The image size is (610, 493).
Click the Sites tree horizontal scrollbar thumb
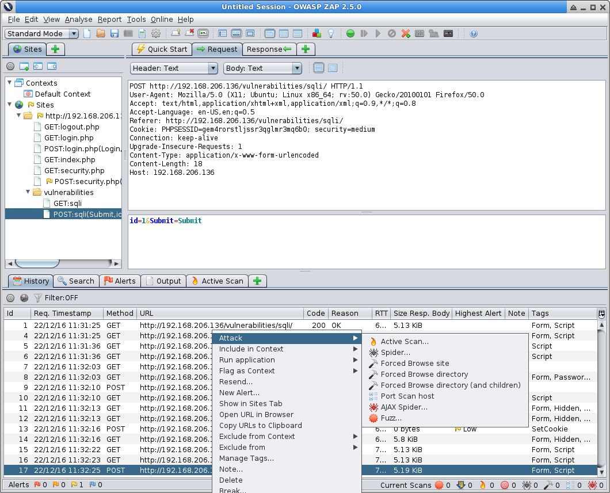(37, 263)
